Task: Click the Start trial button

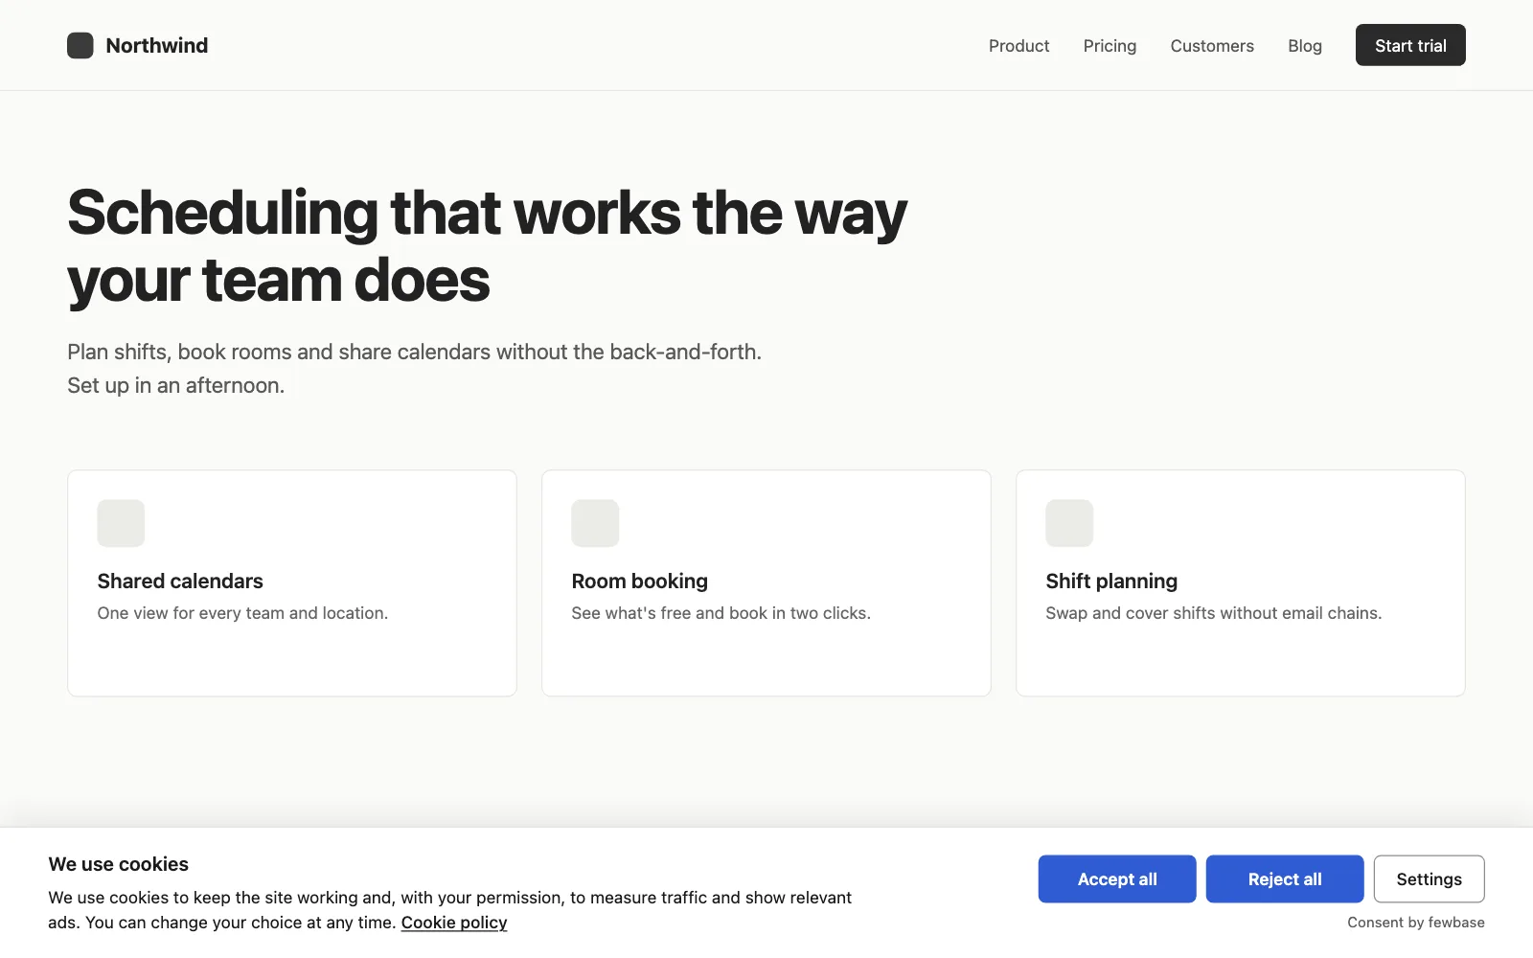Action: [x=1410, y=45]
